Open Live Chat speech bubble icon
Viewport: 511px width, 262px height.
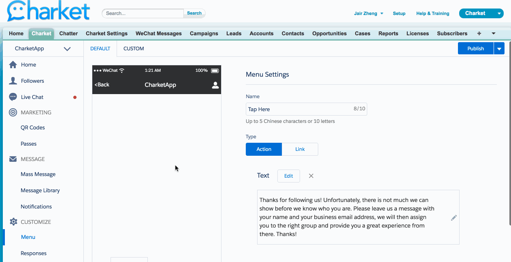tap(13, 97)
